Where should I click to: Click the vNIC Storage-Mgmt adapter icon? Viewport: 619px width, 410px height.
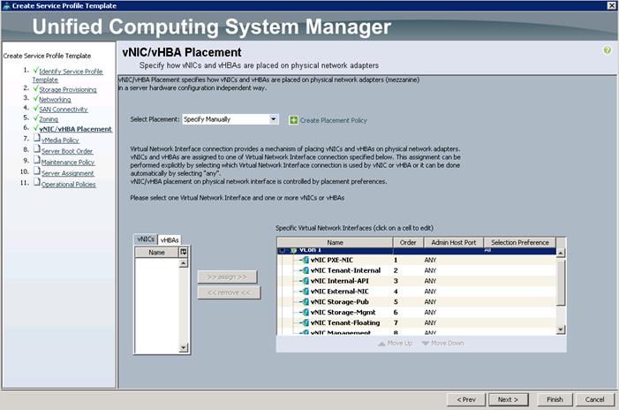[306, 313]
